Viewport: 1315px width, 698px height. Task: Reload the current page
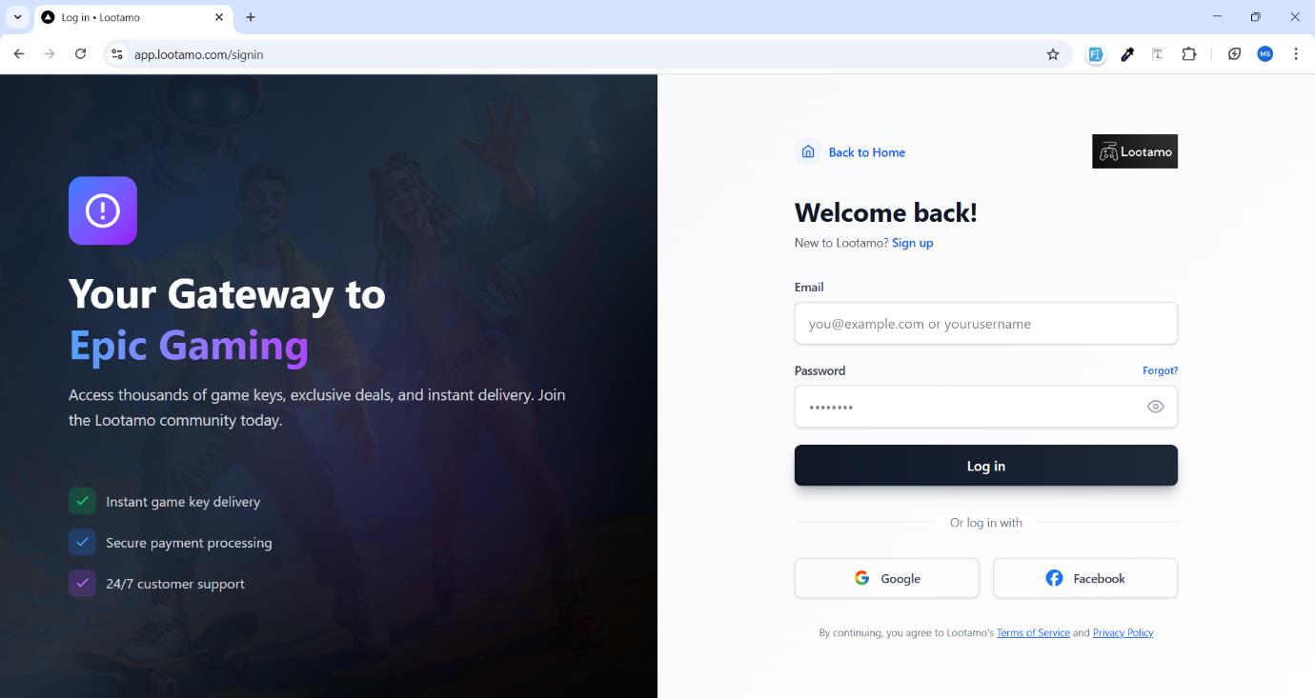tap(80, 54)
